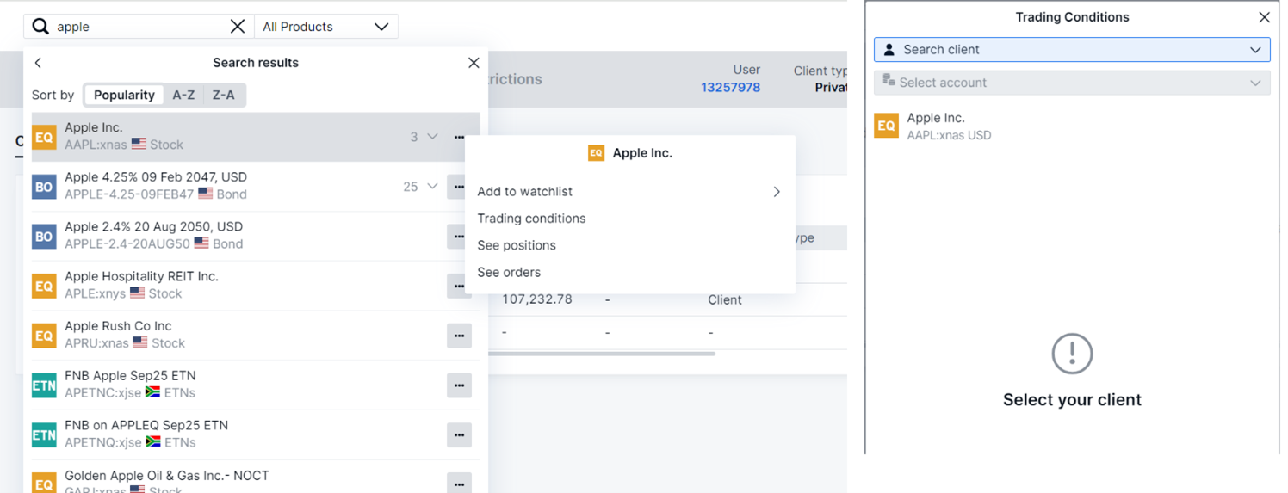The height and width of the screenshot is (493, 1288).
Task: Open the All Products dropdown
Action: coord(325,27)
